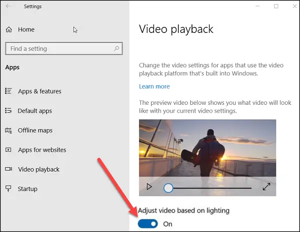Click the Video playback page heading
Screen dimensions: 300x232
[176, 29]
